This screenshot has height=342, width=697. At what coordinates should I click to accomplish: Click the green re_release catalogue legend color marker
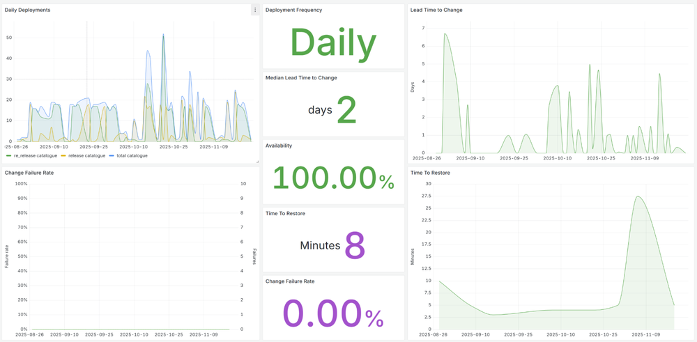pyautogui.click(x=8, y=156)
